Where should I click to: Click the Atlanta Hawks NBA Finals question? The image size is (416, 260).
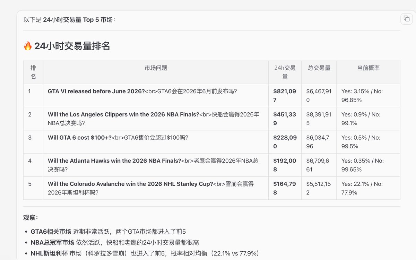[x=153, y=165]
